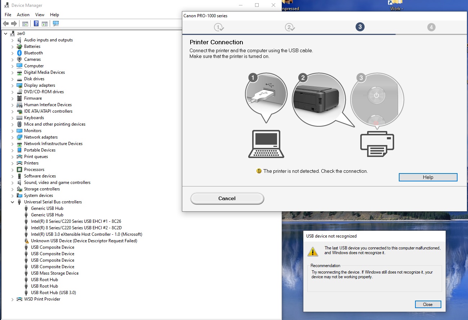Click the Bluetooth category icon
This screenshot has width=468, height=320.
click(x=19, y=53)
